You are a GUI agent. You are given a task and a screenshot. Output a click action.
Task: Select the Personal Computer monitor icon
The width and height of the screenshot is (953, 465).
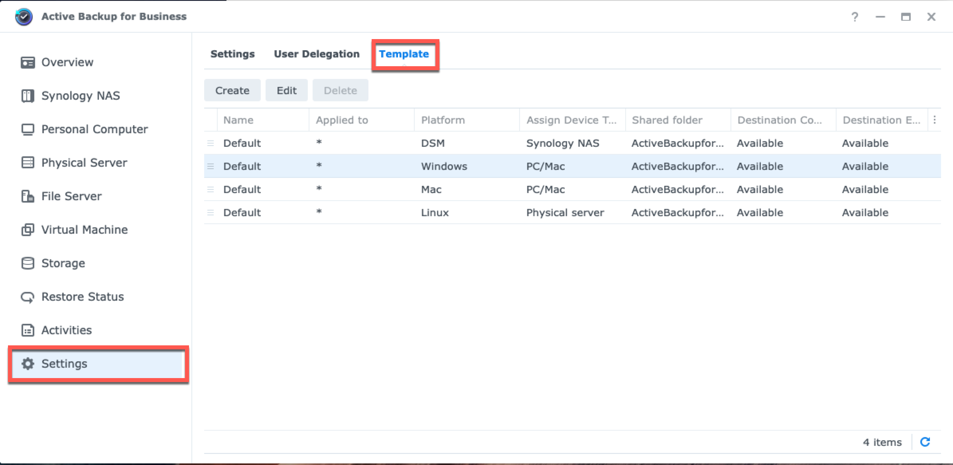click(28, 130)
